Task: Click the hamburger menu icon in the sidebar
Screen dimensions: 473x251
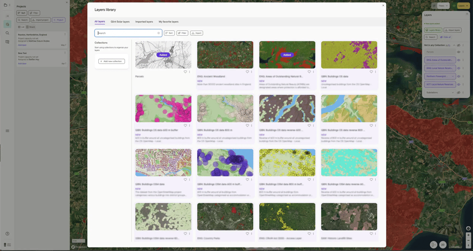Action: pos(7,131)
